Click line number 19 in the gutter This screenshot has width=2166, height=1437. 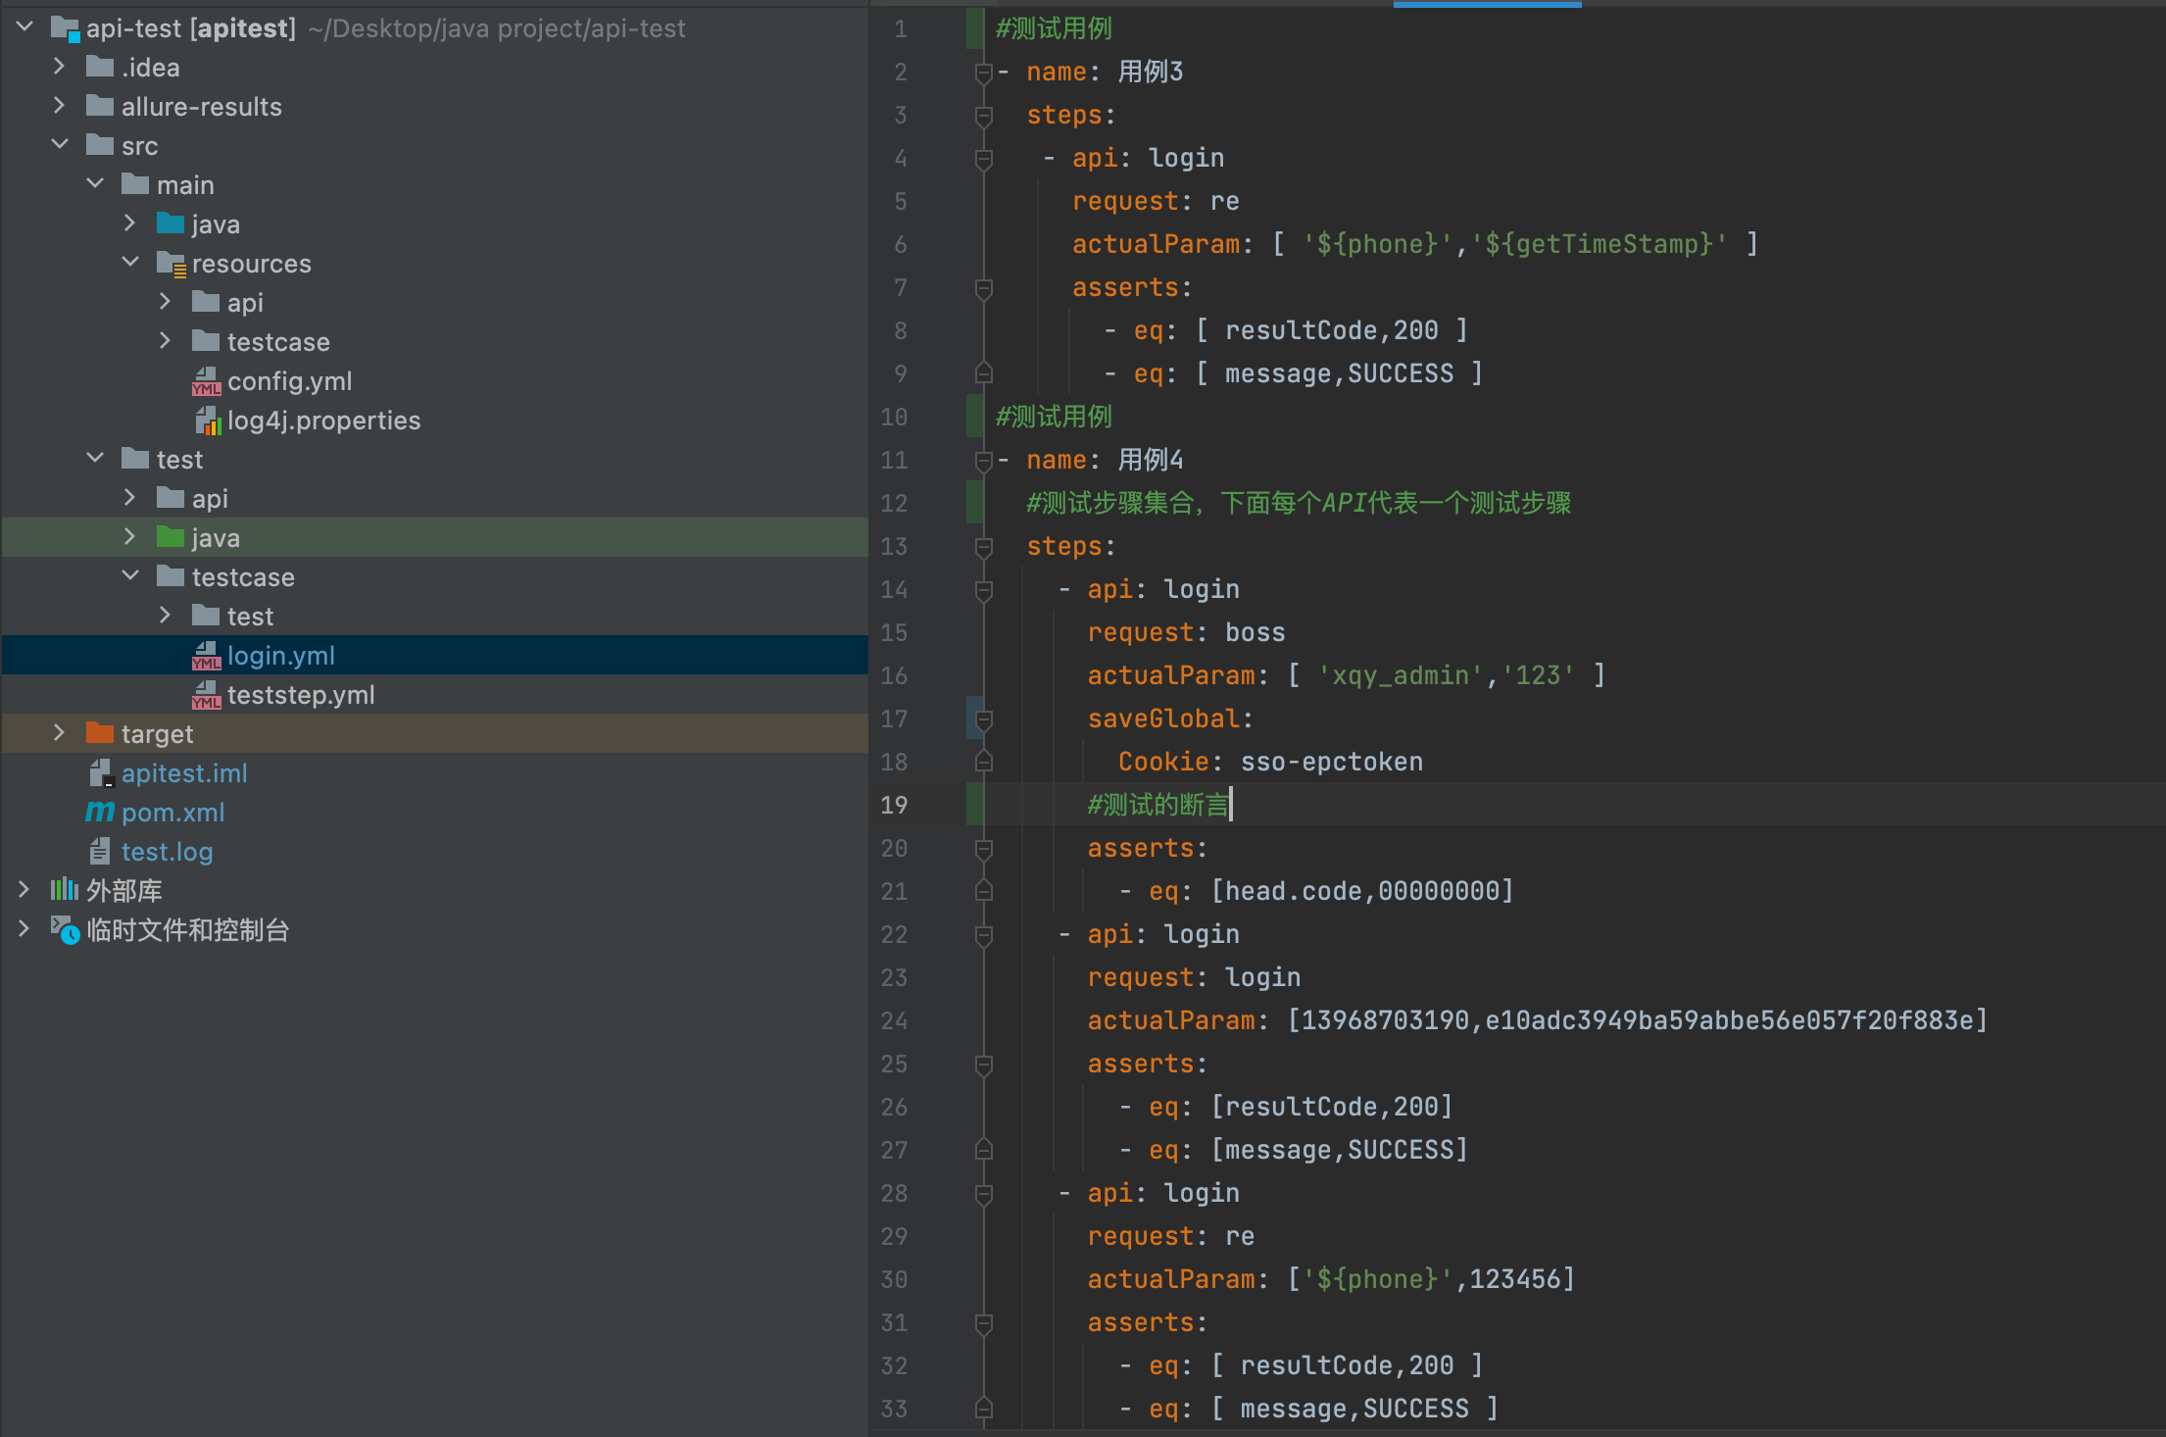pyautogui.click(x=894, y=805)
